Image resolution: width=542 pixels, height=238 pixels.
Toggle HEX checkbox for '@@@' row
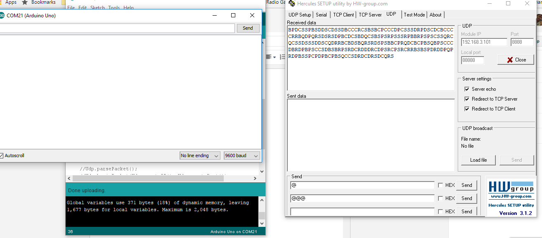coord(440,198)
